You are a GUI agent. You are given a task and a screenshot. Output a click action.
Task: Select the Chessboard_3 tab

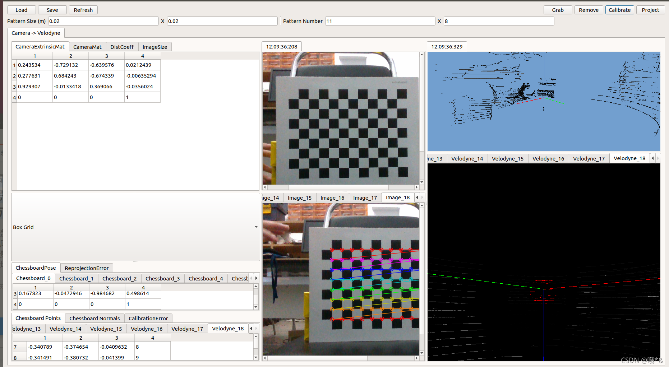pyautogui.click(x=162, y=279)
